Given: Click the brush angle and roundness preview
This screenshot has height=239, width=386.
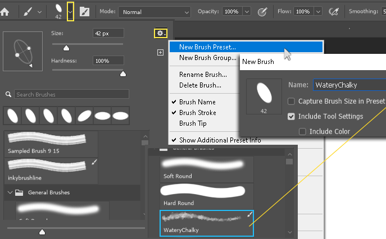Looking at the screenshot, I should click(x=22, y=51).
